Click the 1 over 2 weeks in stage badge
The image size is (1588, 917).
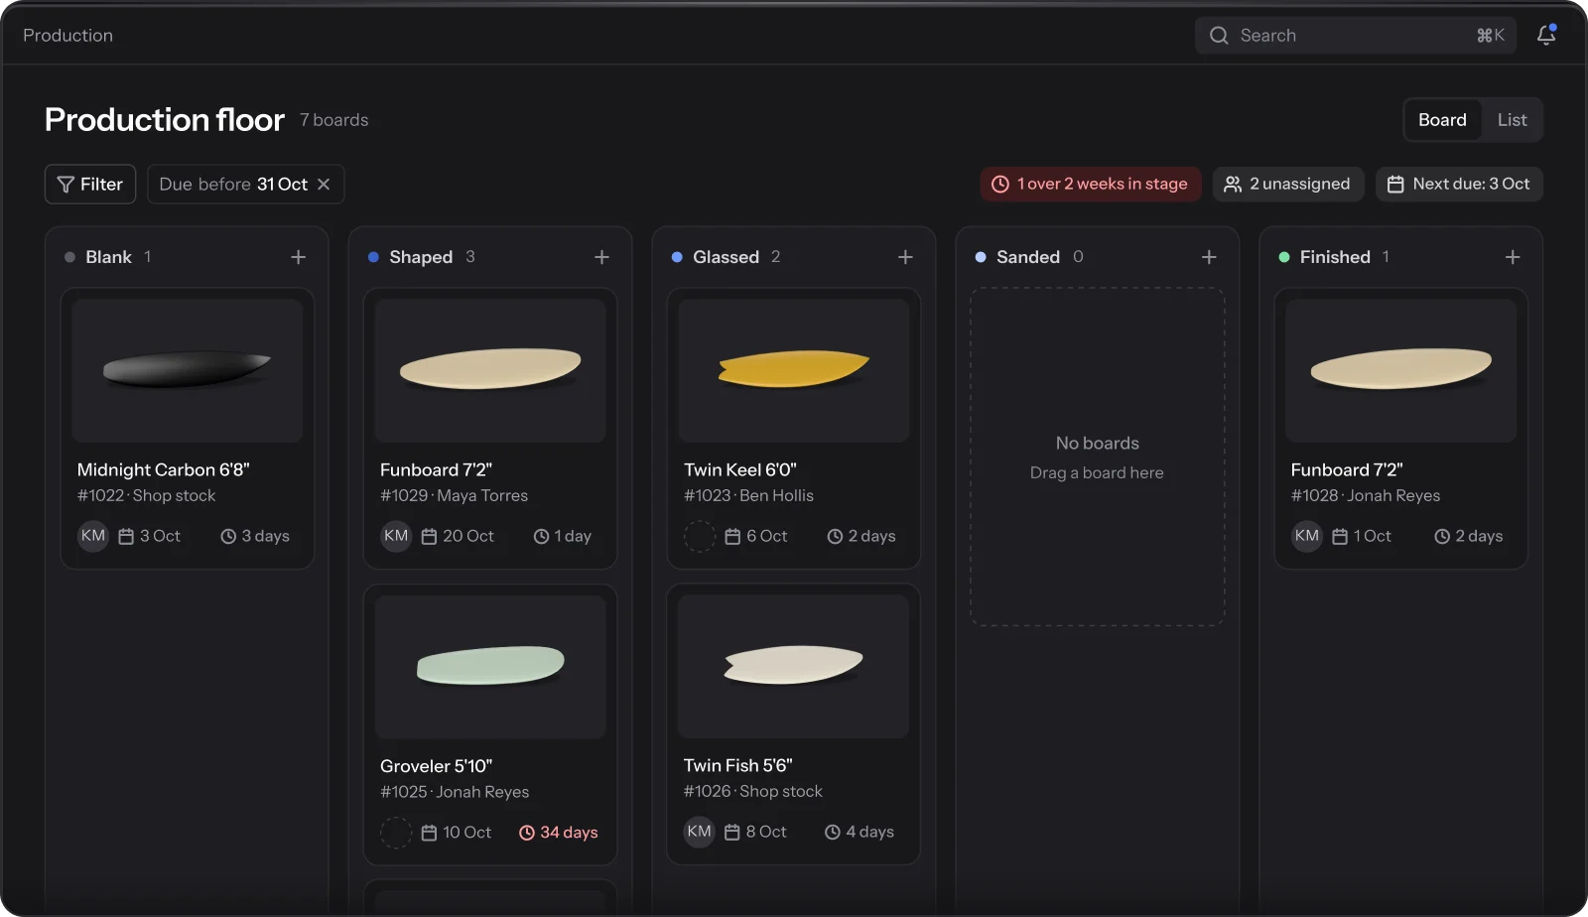click(x=1091, y=184)
